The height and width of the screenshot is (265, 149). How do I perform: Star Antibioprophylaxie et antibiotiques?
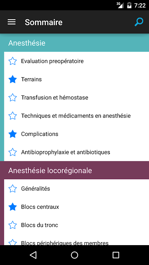[x=13, y=152]
